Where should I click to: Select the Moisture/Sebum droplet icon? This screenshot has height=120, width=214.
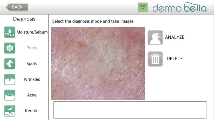pyautogui.click(x=10, y=32)
